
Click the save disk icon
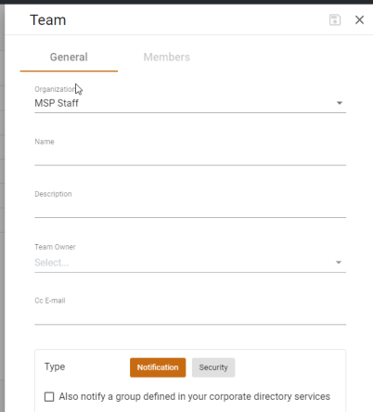335,20
